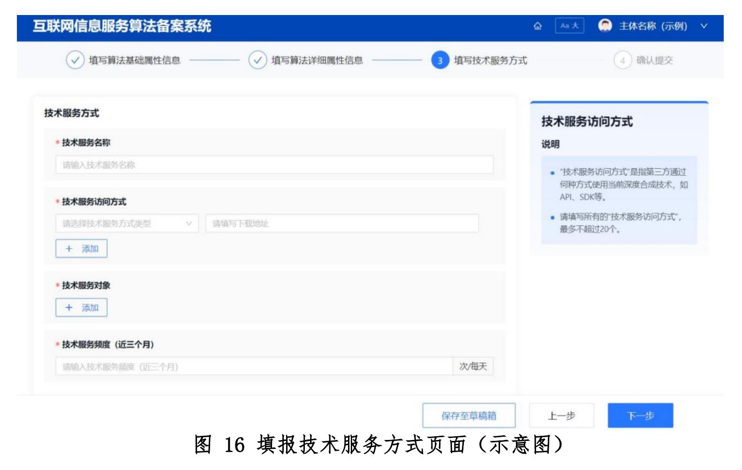Toggle the Aa large font size button

[x=569, y=25]
